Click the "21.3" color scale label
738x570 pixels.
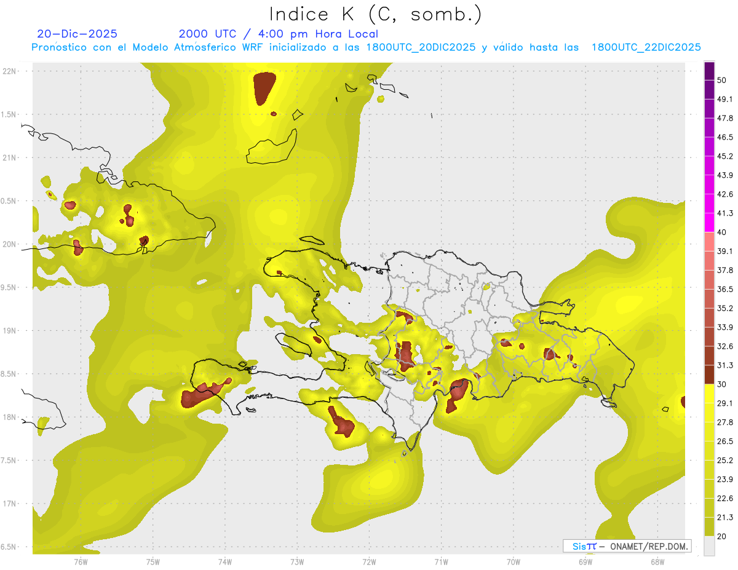(x=725, y=518)
